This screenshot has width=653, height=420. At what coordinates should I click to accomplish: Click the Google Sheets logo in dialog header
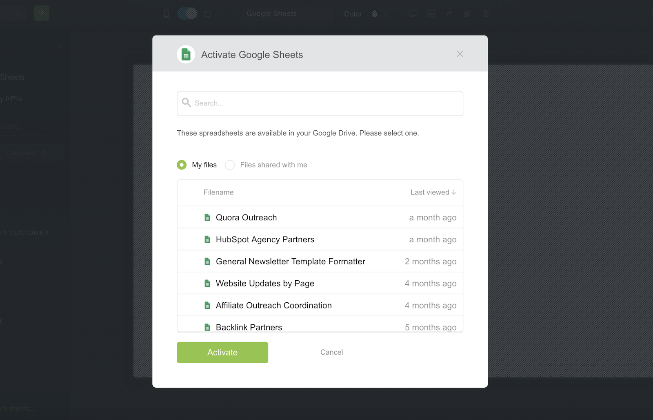(x=186, y=55)
